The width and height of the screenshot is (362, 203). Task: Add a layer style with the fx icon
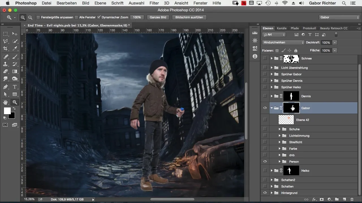314,199
